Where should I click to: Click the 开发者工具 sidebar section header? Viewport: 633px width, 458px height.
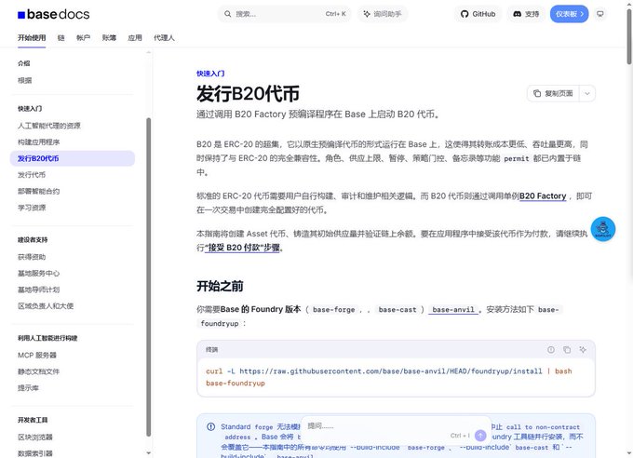(x=33, y=420)
